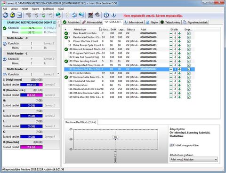Click minus offset button for Raw Read Error Rate
This screenshot has width=226, height=173.
click(x=171, y=33)
